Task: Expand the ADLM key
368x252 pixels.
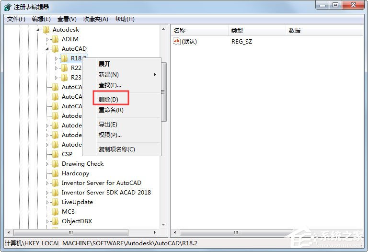Action: click(x=47, y=39)
